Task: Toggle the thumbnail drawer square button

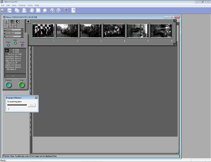Action: [x=28, y=21]
